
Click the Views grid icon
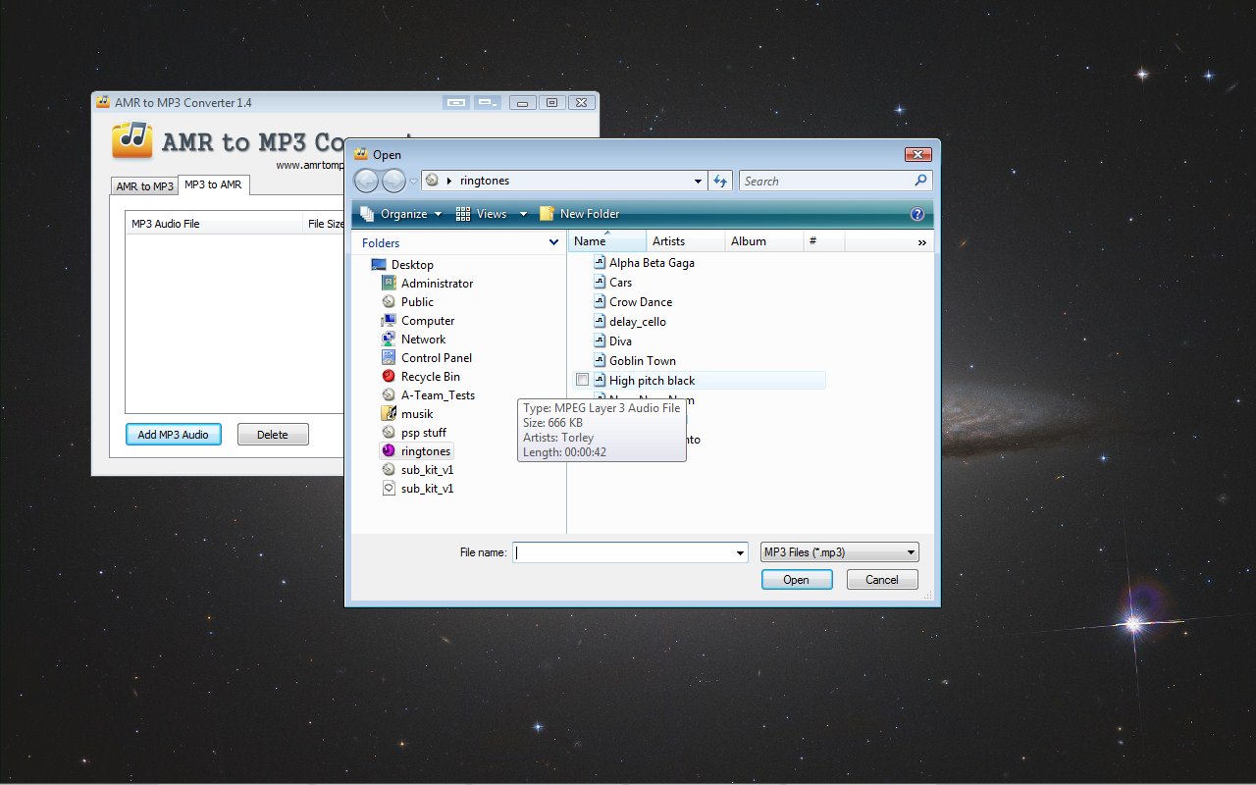(463, 214)
